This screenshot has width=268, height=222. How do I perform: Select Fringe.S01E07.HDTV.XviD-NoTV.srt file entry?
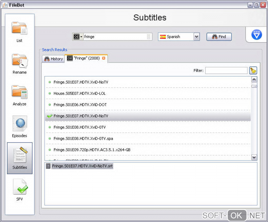[82, 166]
